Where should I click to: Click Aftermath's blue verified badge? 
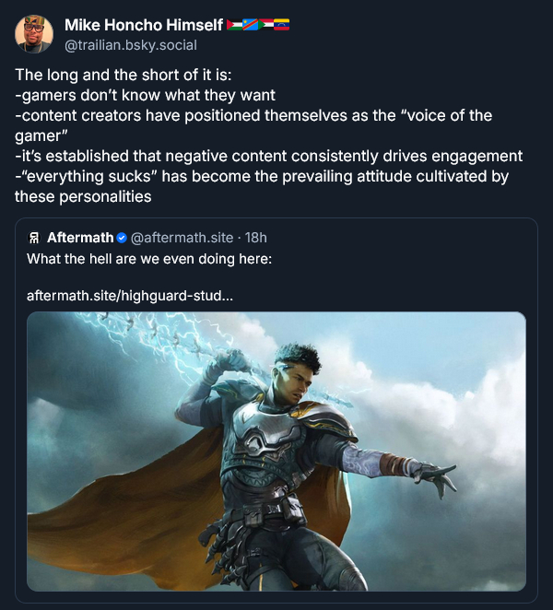[x=123, y=238]
